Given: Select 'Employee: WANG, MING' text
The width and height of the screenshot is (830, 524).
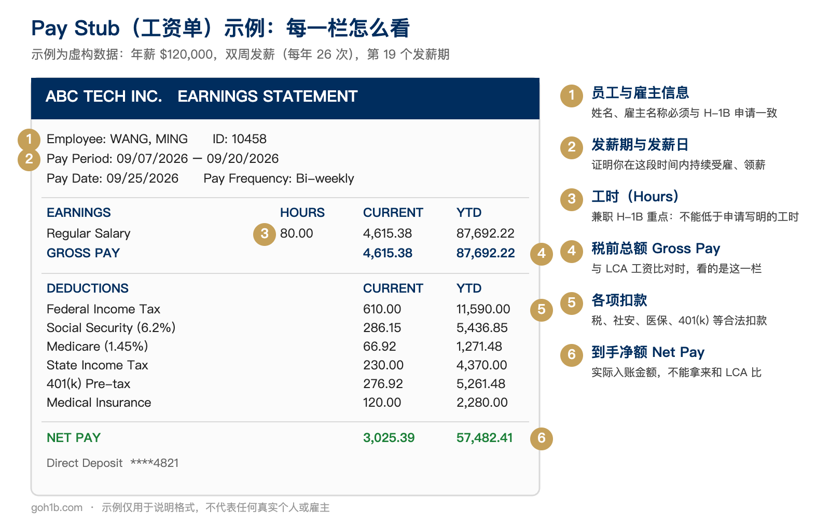Looking at the screenshot, I should [x=117, y=139].
